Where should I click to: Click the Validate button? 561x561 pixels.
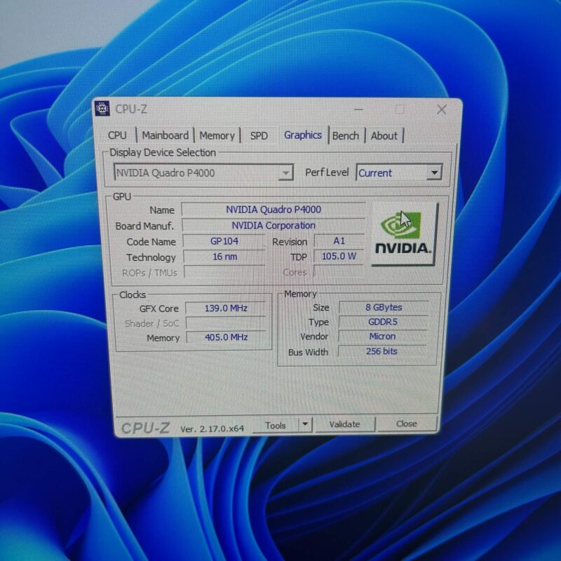pyautogui.click(x=345, y=424)
